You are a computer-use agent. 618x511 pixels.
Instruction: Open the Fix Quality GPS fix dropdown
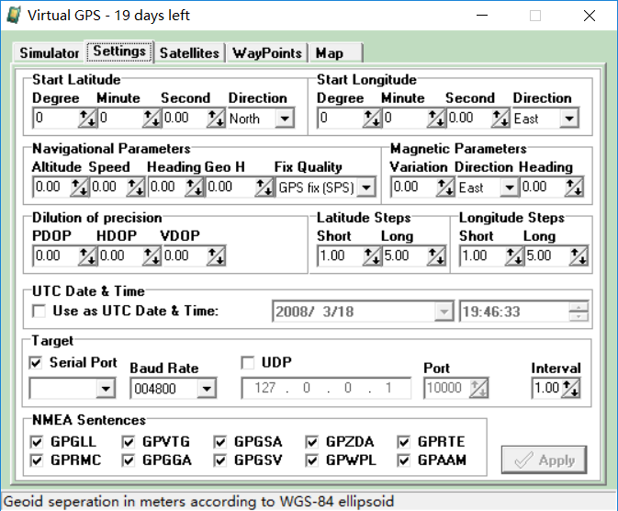(366, 187)
